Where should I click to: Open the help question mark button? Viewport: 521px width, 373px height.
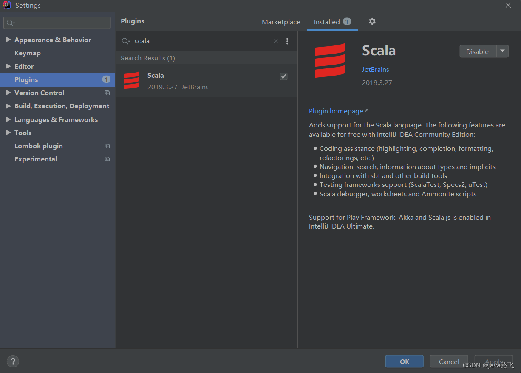click(x=13, y=362)
